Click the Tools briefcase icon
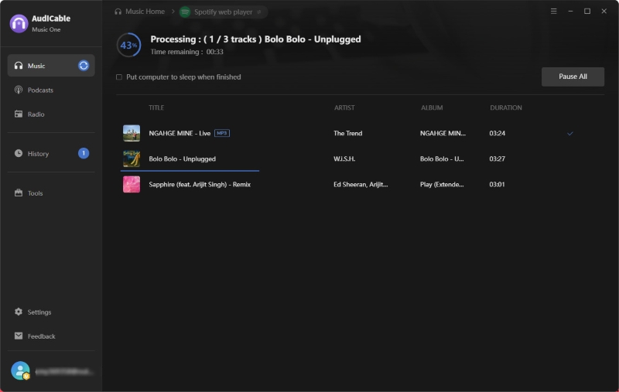Screen dimensions: 619x392 click(x=19, y=193)
